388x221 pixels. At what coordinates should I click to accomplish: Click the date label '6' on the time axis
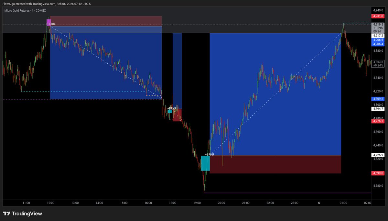[x=319, y=203]
